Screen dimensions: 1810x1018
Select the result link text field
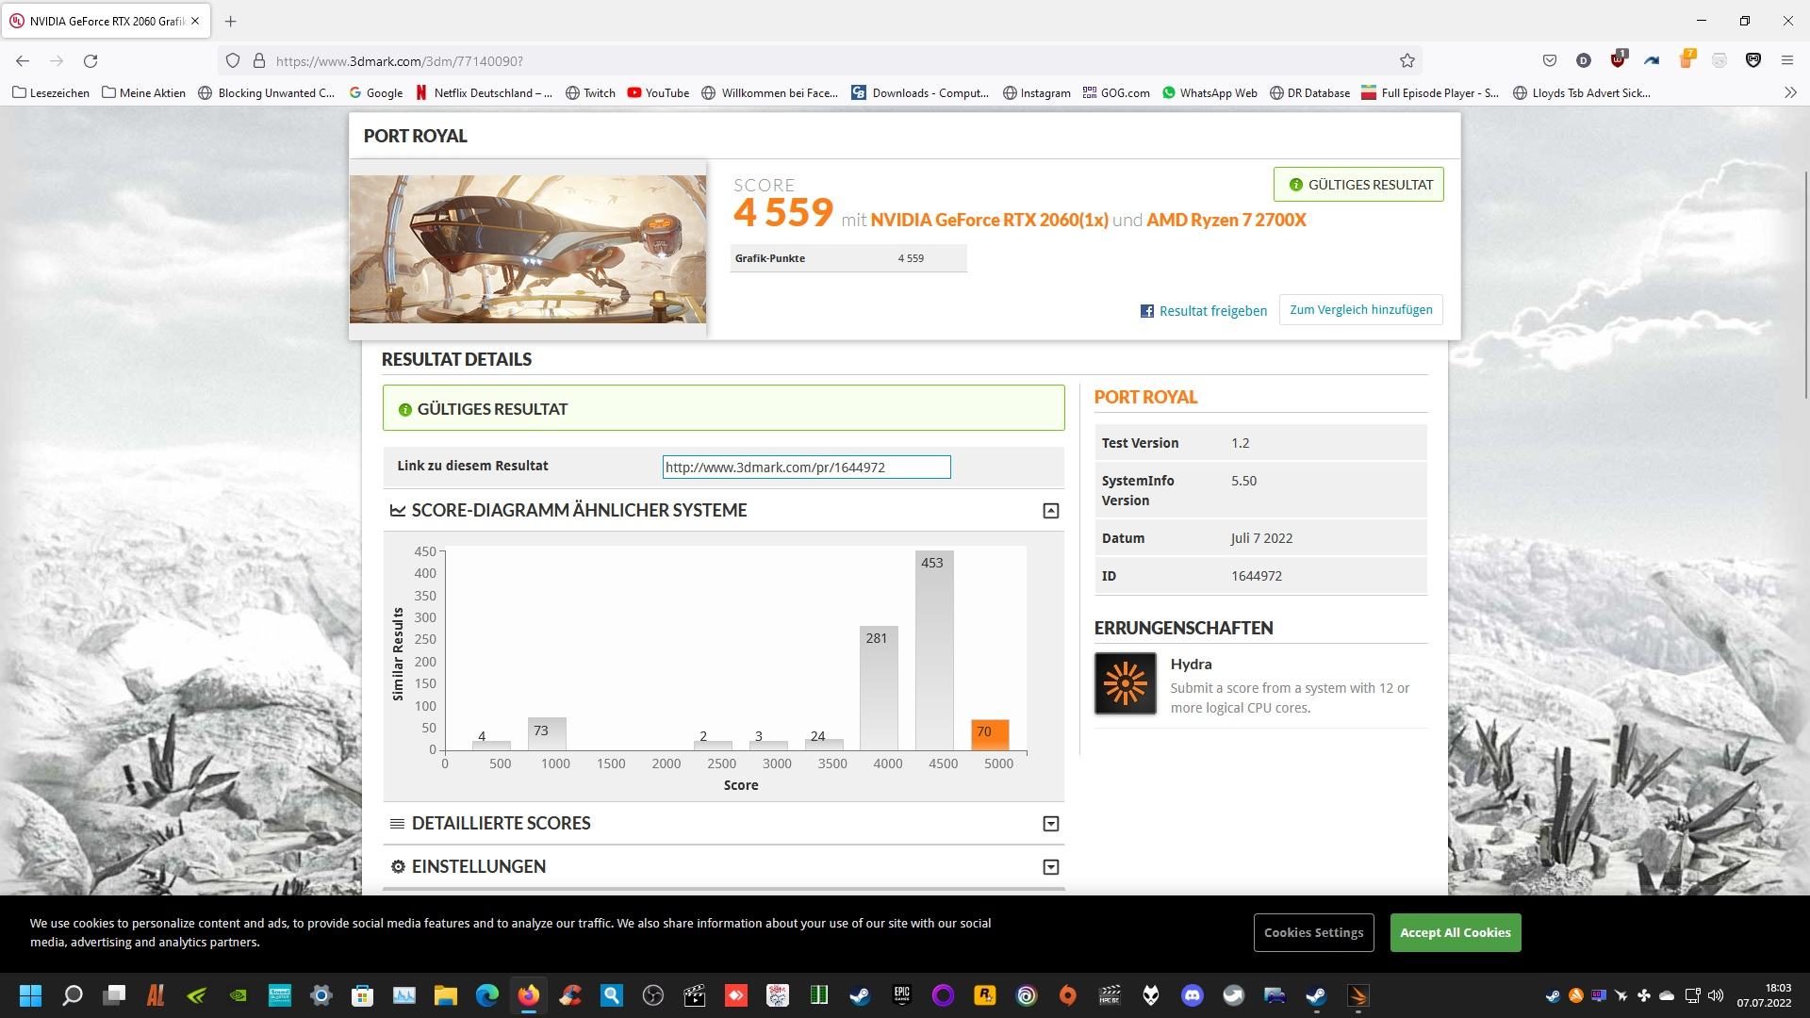click(806, 467)
